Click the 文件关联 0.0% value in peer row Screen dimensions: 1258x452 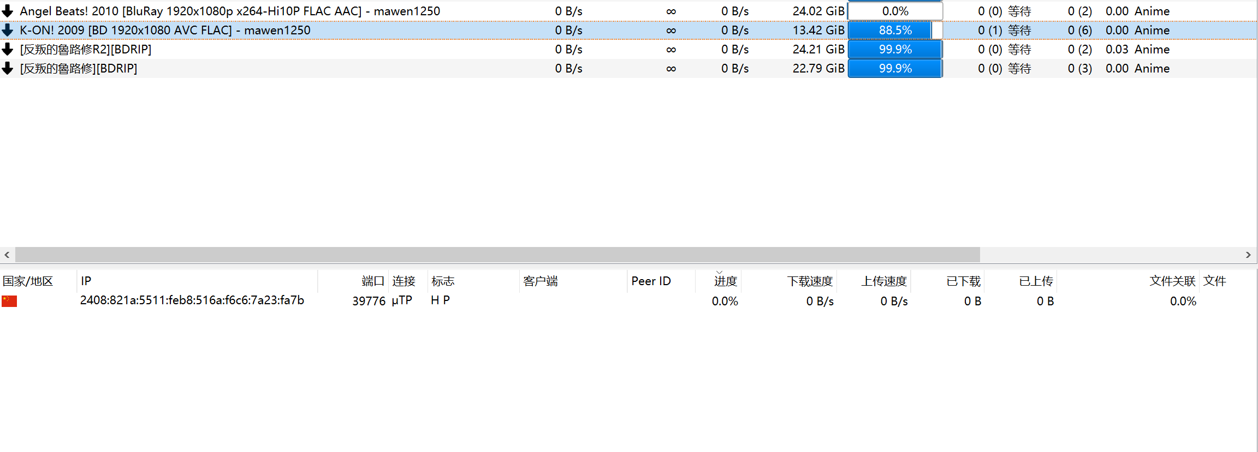click(x=1183, y=301)
